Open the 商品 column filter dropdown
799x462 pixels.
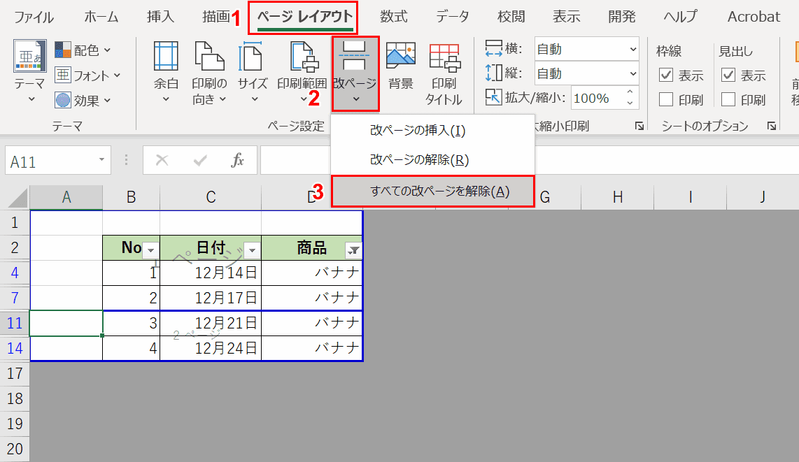[x=353, y=250]
